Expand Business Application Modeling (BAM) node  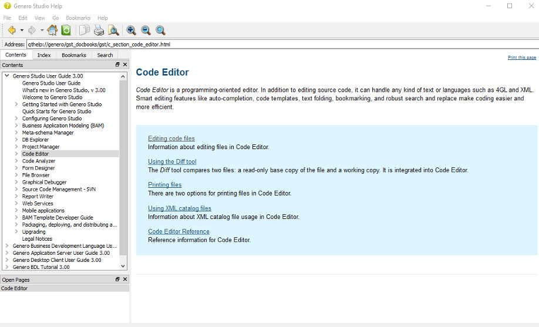16,125
